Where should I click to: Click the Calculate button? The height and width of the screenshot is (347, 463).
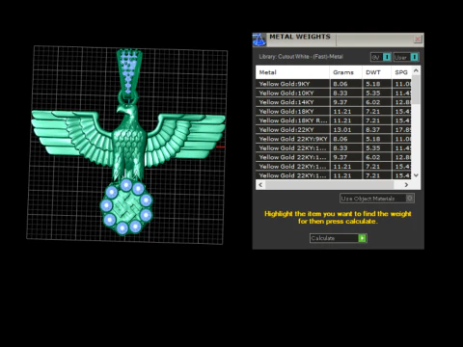click(339, 238)
